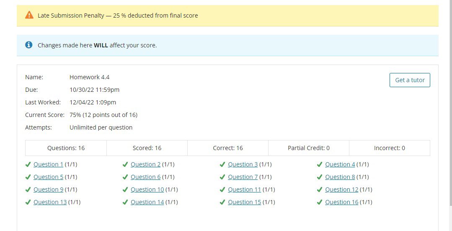Click the green checkmark beside Question 11
Viewport: 452px width, 231px height.
pyautogui.click(x=222, y=189)
